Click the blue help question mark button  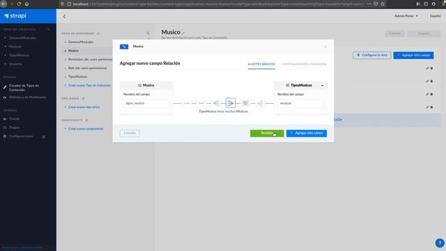click(440, 243)
